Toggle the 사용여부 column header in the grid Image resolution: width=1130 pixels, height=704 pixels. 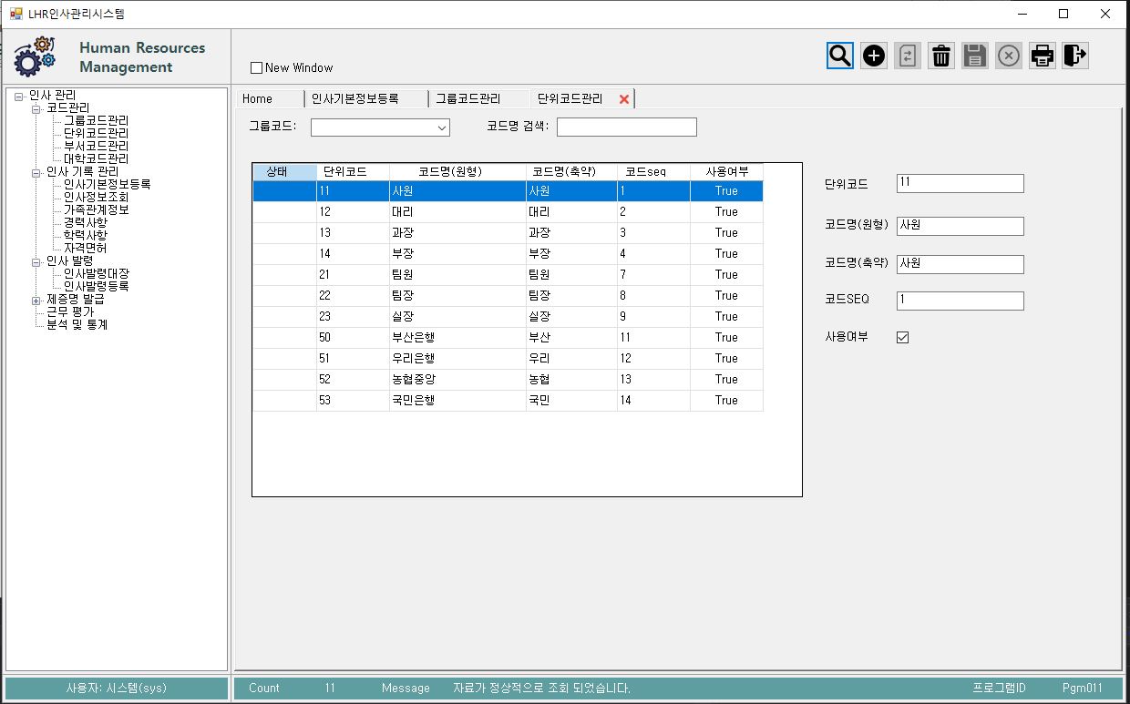[725, 170]
